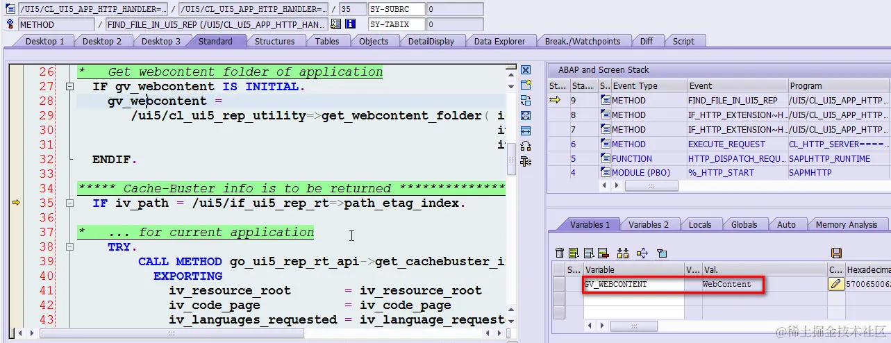Click the close tool icon beside the editor
Viewport: 891px width, 343px height.
(526, 70)
